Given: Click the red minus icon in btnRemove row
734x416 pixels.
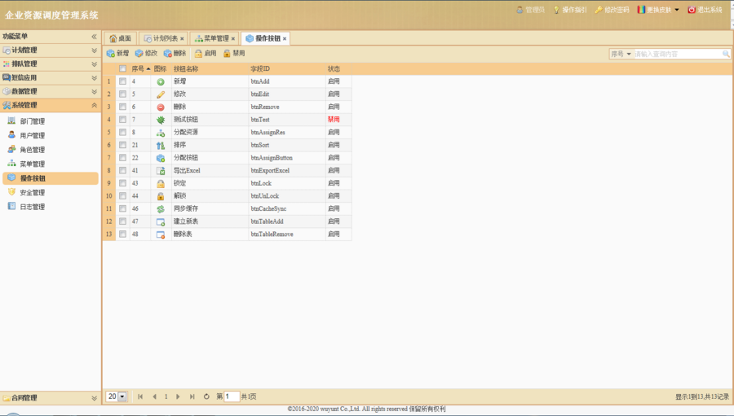Looking at the screenshot, I should [161, 107].
